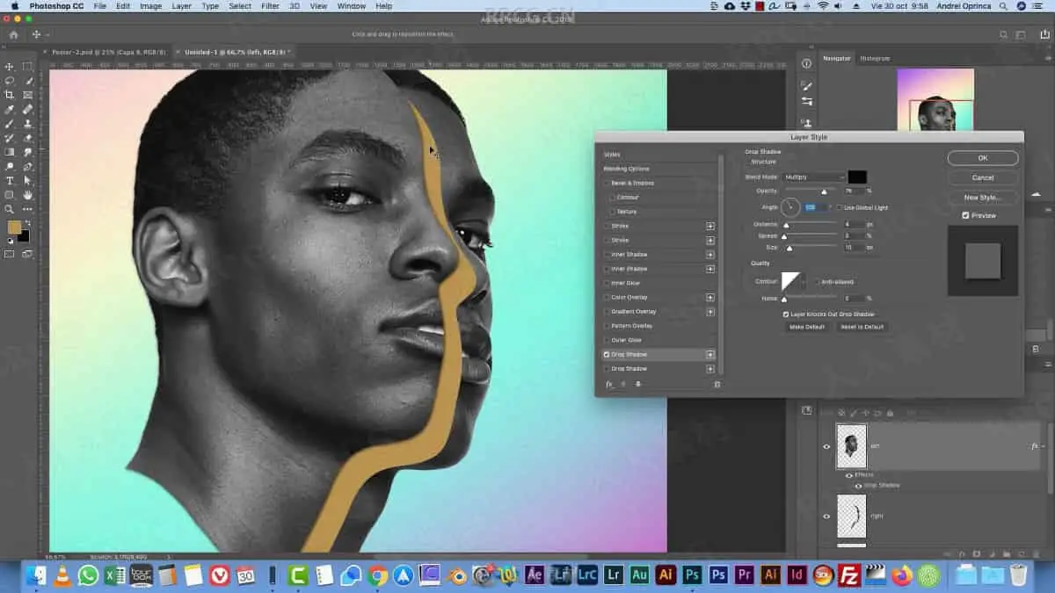Select the Brush tool
This screenshot has width=1055, height=593.
click(10, 123)
